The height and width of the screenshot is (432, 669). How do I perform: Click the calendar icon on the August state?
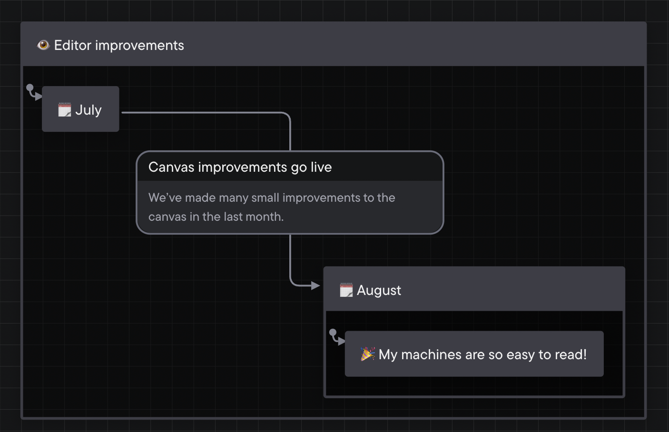pos(347,290)
